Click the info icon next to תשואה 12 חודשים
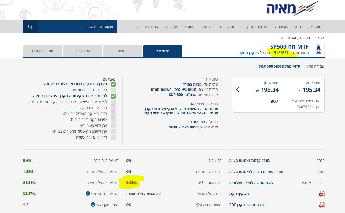Screen dimensions: 345x213 tap(88, 193)
